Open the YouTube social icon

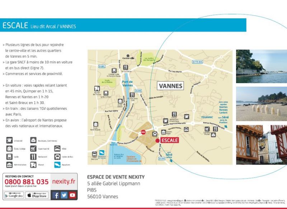click(x=72, y=195)
